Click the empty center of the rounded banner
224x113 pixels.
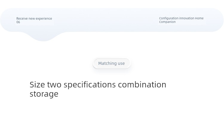106,20
